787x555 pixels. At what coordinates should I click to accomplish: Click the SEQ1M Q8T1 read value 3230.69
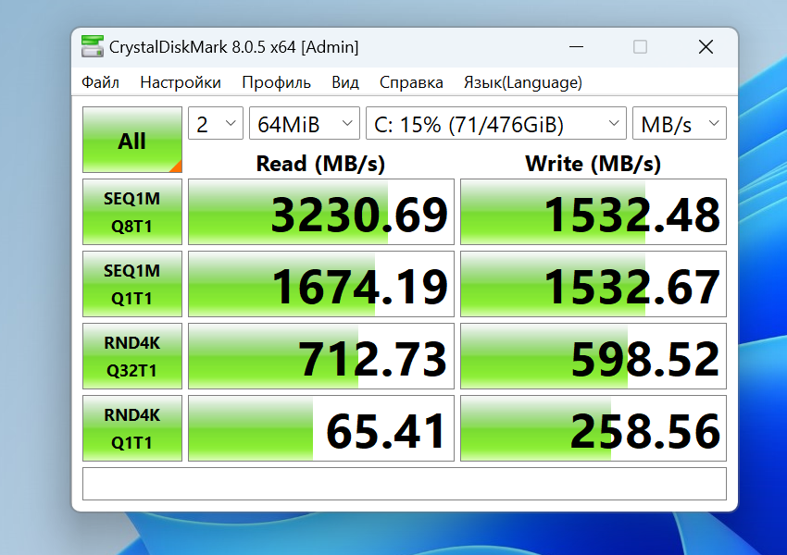pos(321,212)
